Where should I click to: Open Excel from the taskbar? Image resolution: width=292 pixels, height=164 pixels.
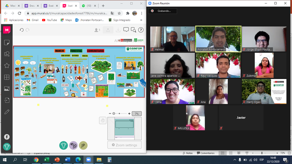47,160
